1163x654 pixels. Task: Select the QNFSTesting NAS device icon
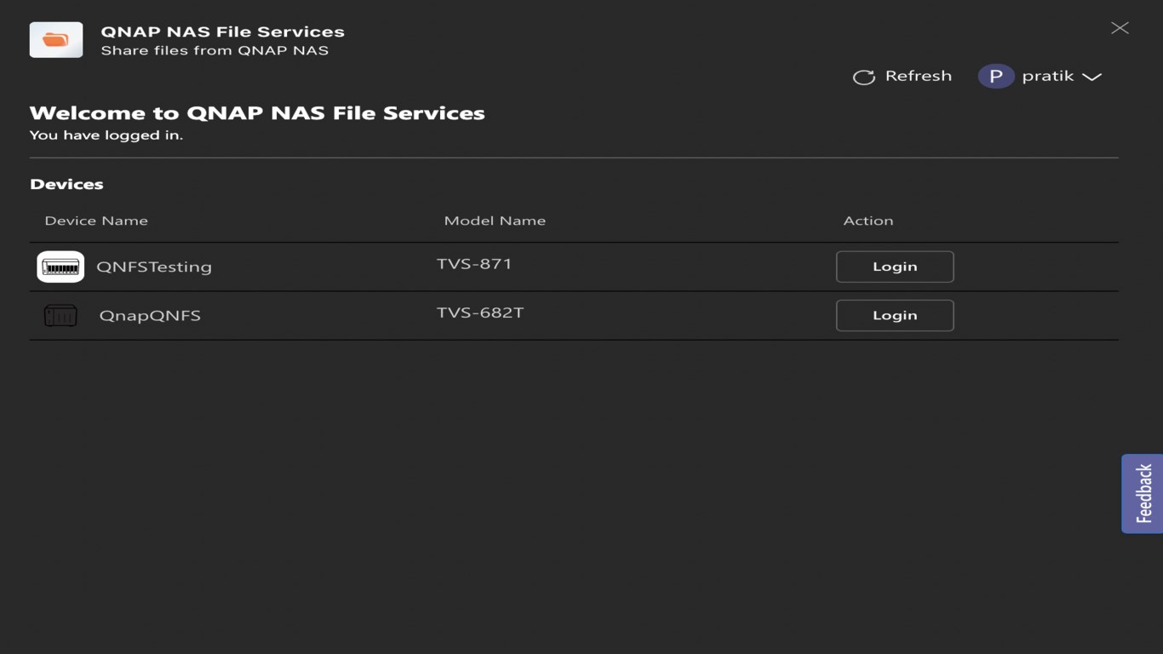(60, 267)
